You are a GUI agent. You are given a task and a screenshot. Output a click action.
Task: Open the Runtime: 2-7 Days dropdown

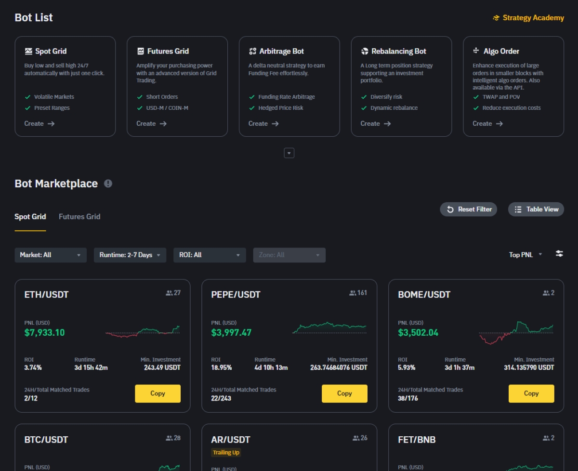[x=130, y=255]
